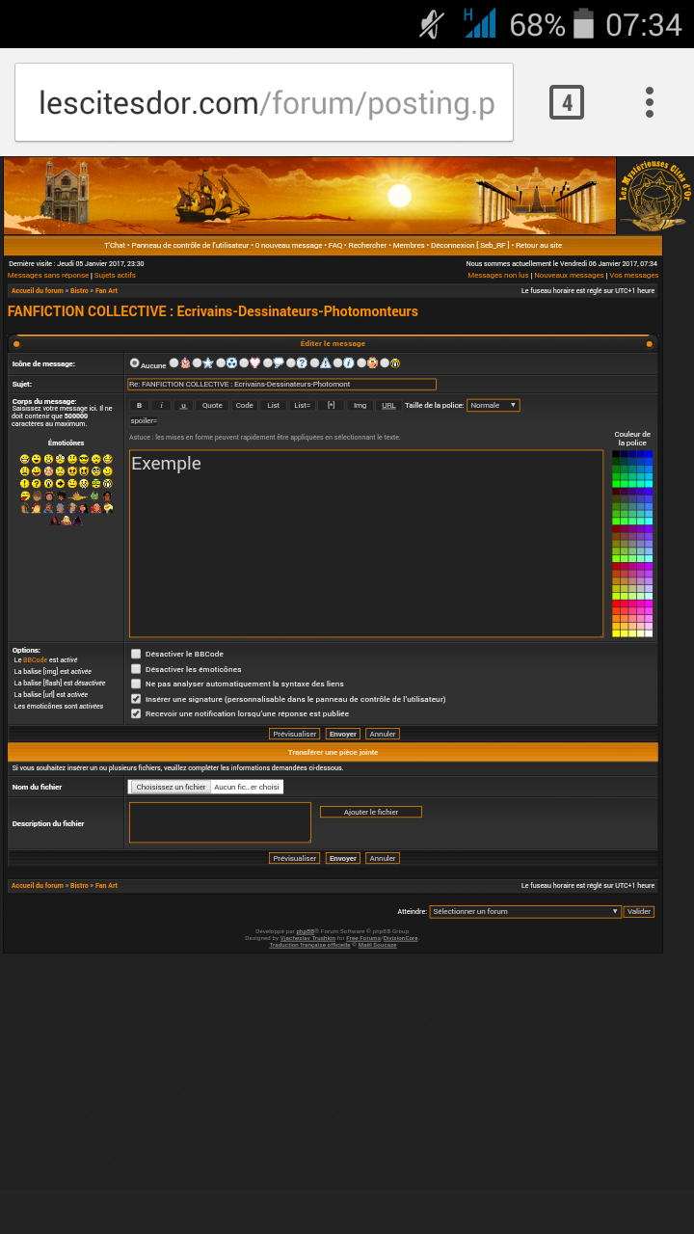Click the 'Sujet' subject text field
Screen dimensions: 694x1234
[281, 385]
